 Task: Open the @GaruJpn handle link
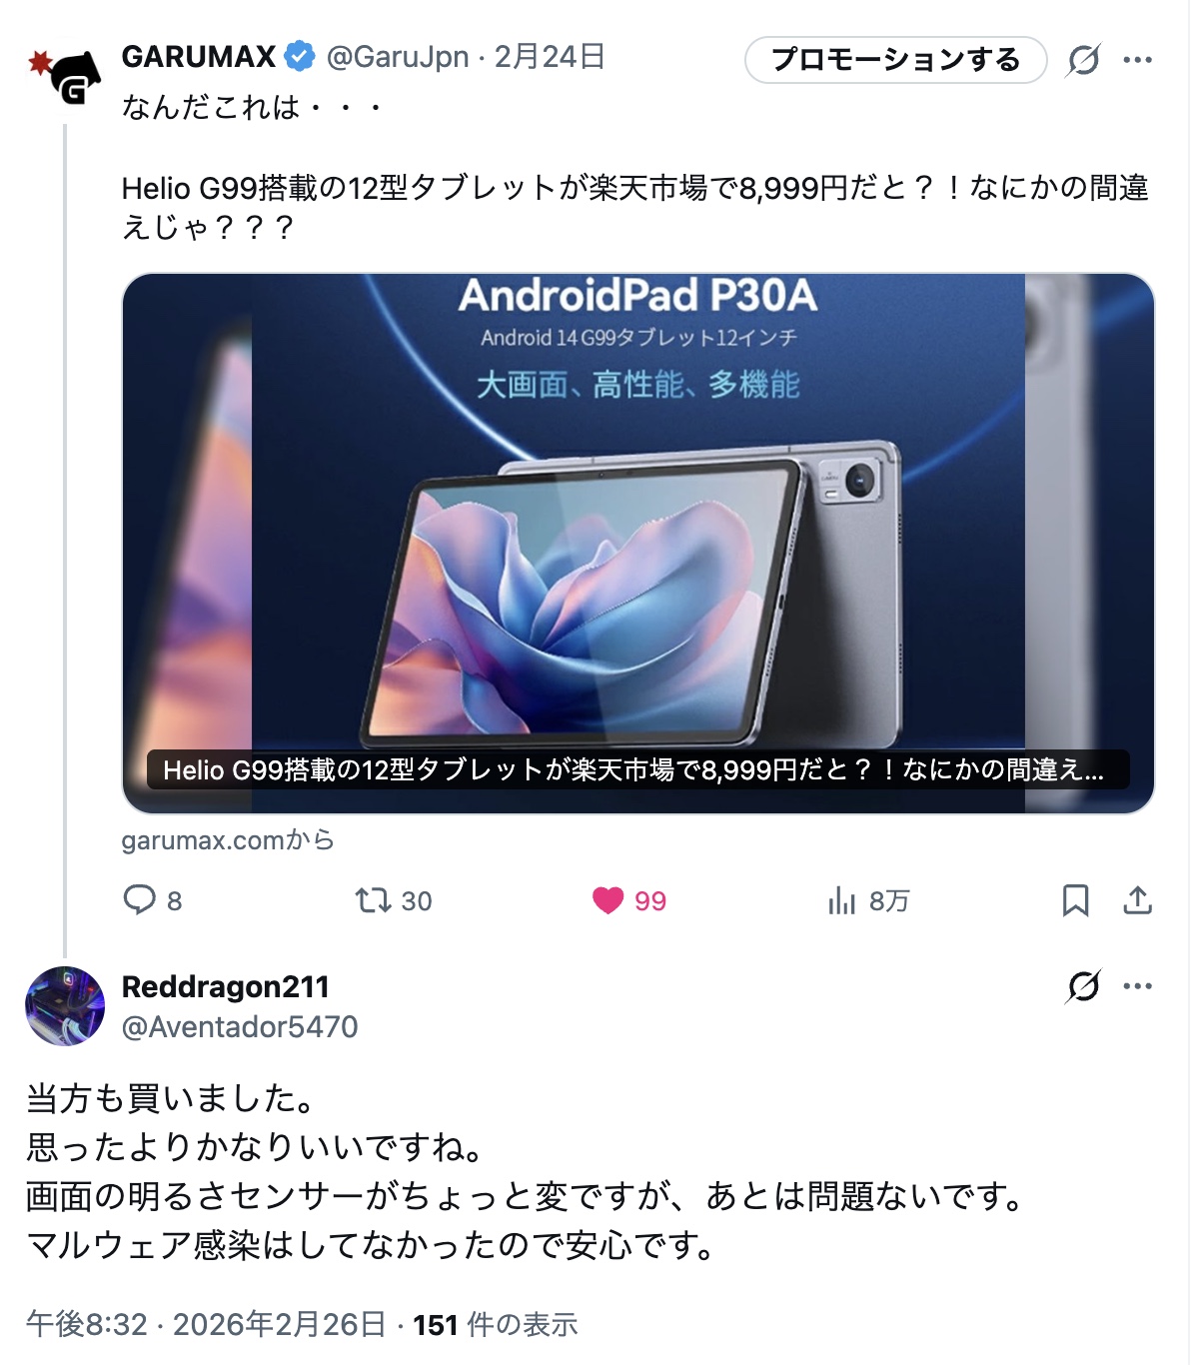pos(398,57)
